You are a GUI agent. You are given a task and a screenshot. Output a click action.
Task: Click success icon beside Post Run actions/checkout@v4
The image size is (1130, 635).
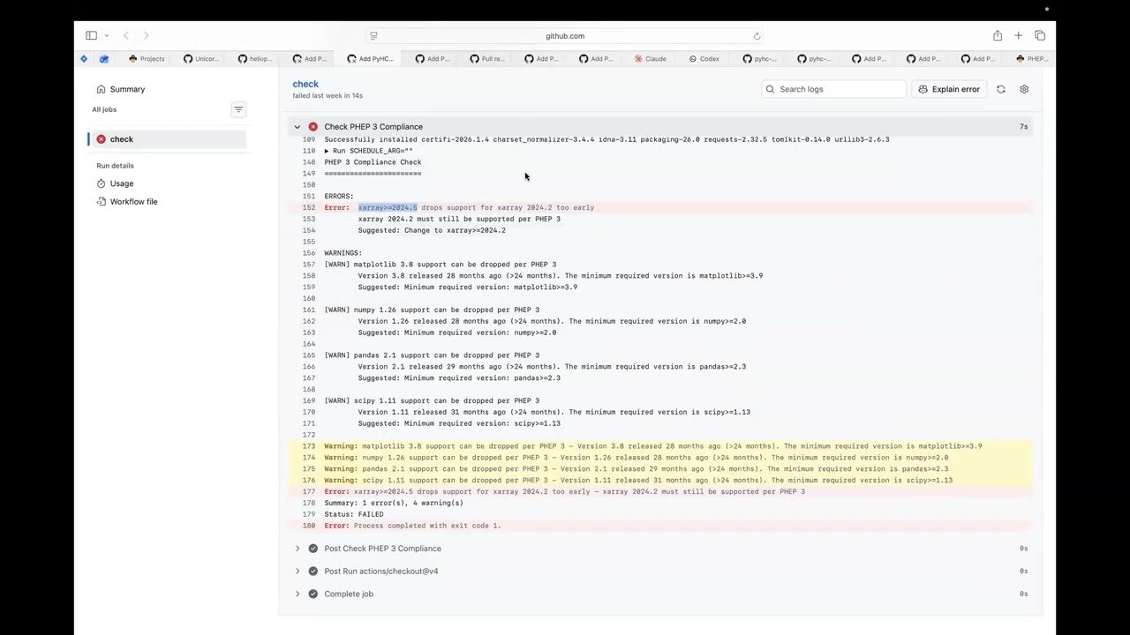[313, 571]
